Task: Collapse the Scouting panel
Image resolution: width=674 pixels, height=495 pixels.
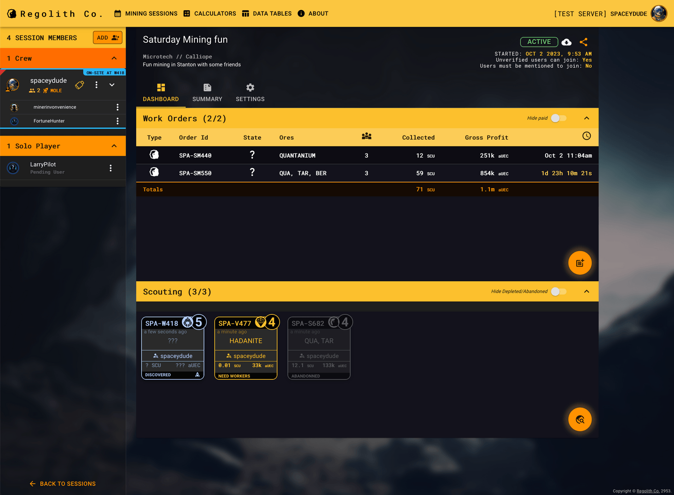Action: click(x=587, y=292)
